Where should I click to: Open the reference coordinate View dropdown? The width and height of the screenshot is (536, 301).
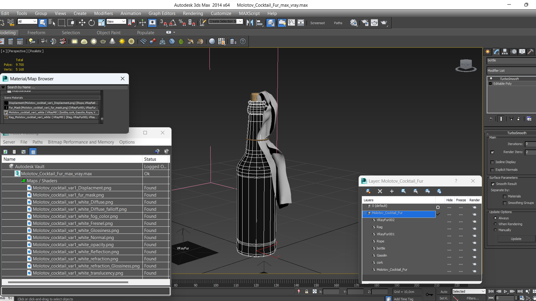(x=116, y=21)
